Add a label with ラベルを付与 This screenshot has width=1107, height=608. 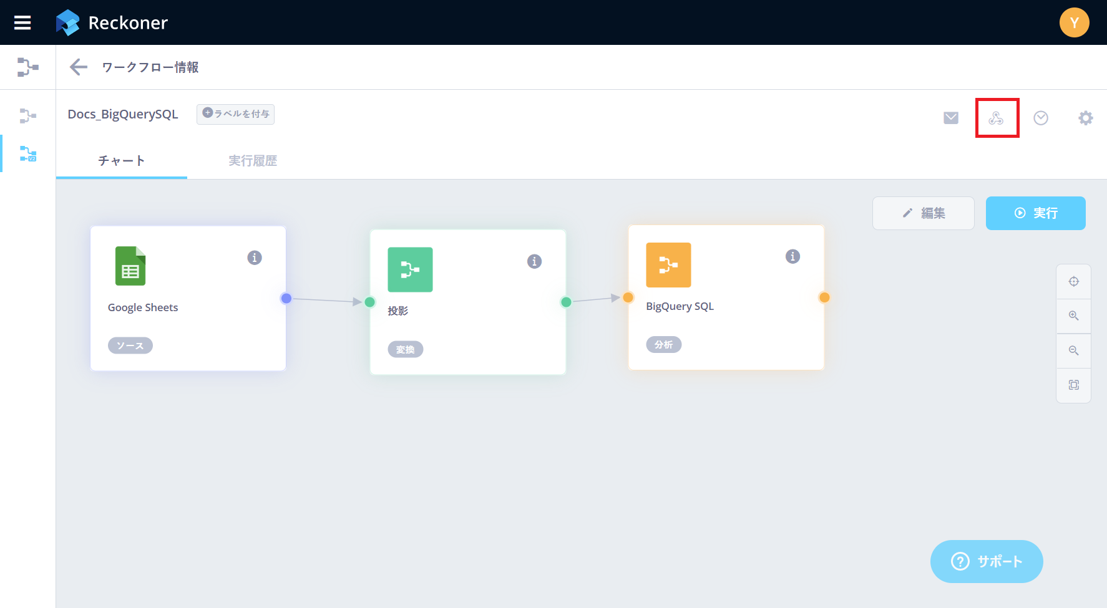pyautogui.click(x=236, y=114)
